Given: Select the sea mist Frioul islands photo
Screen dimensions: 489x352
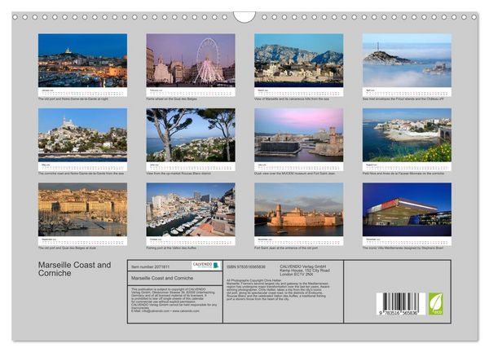Looking at the screenshot, I should pos(407,60).
